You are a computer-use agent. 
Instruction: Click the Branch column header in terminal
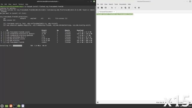44,30
